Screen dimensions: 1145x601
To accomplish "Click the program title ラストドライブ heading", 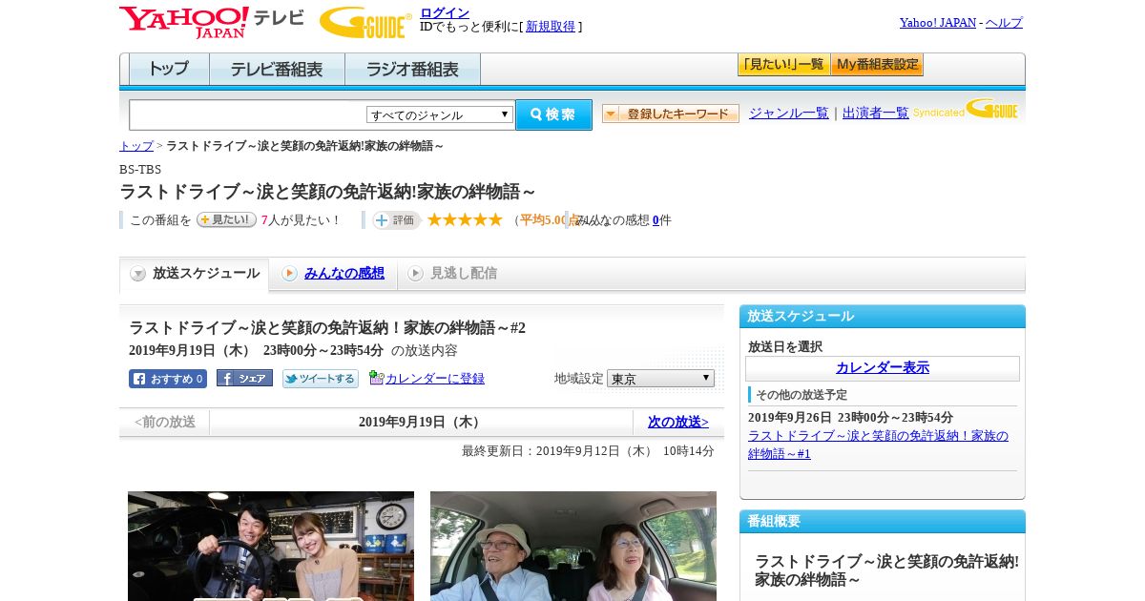I will 328,192.
